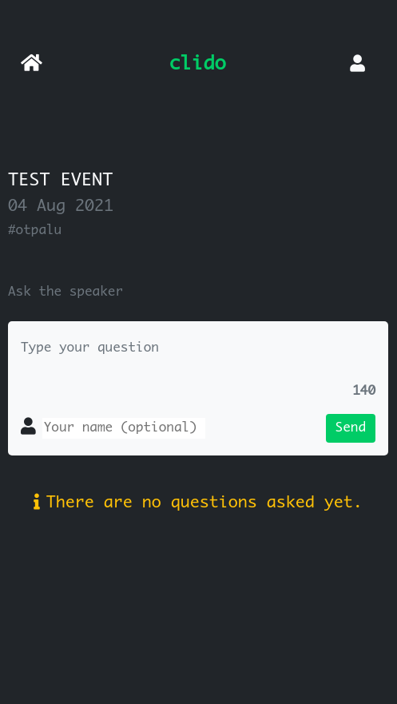
Task: Click the Ask the speaker label
Action: [x=65, y=292]
